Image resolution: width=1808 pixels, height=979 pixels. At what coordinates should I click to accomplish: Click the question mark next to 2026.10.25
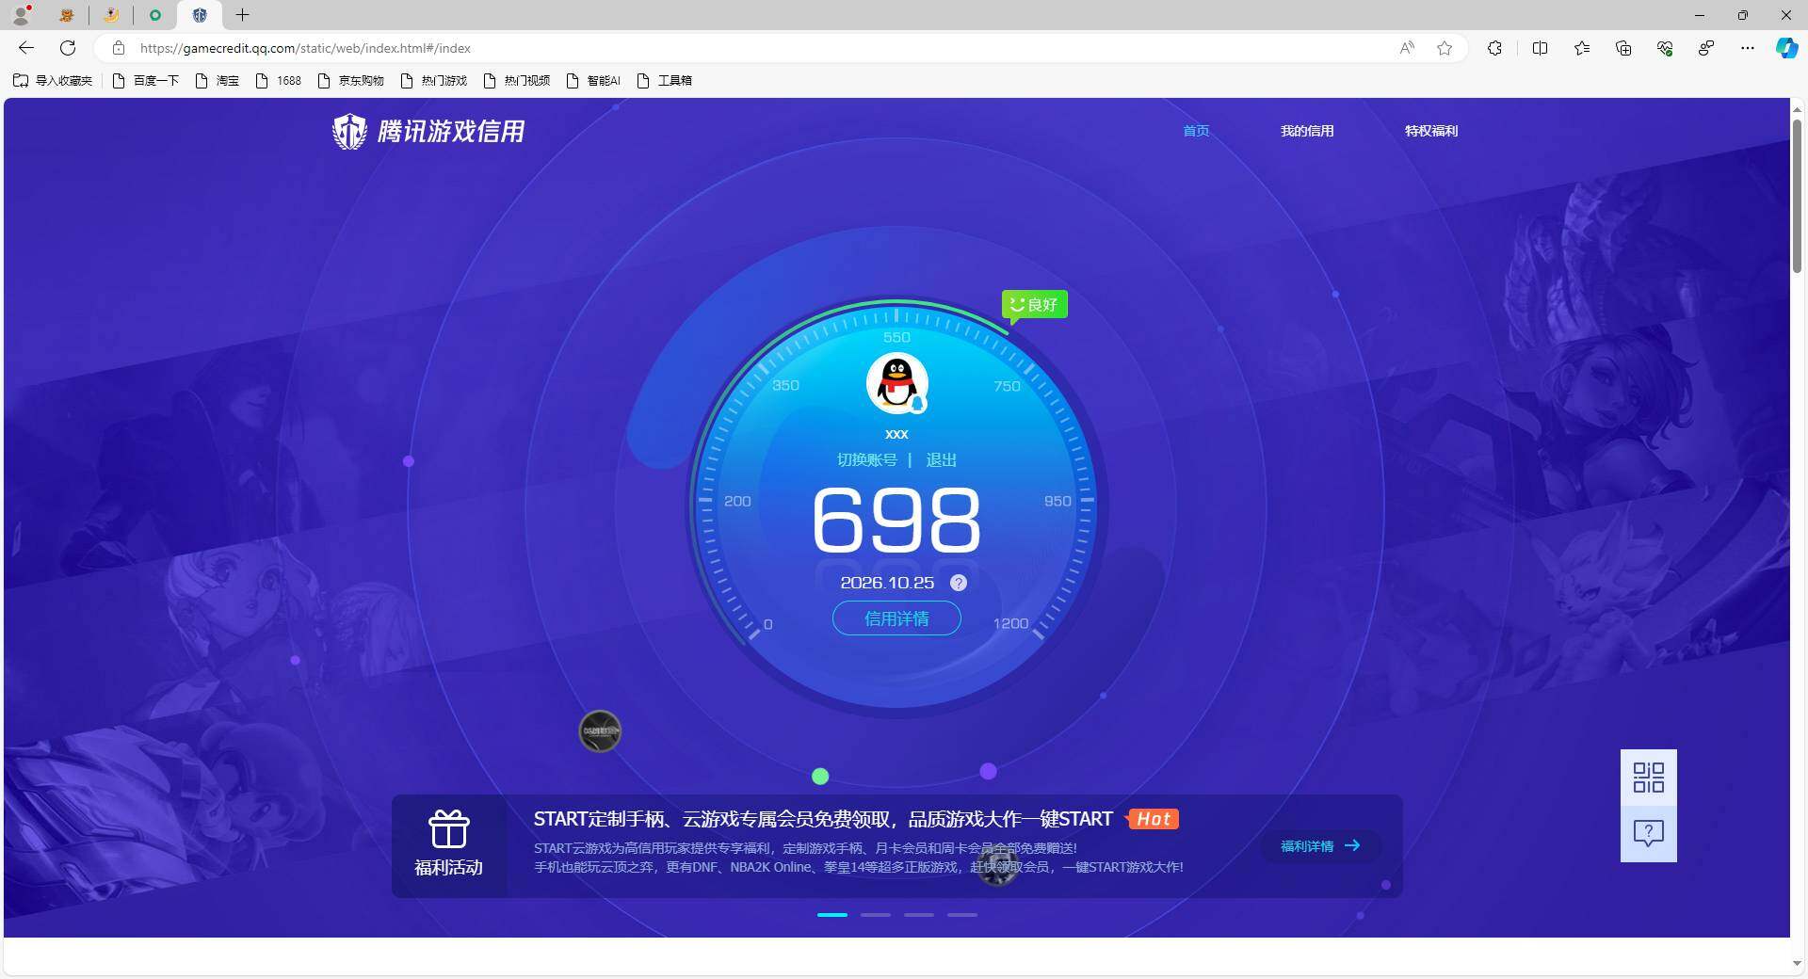pos(958,583)
